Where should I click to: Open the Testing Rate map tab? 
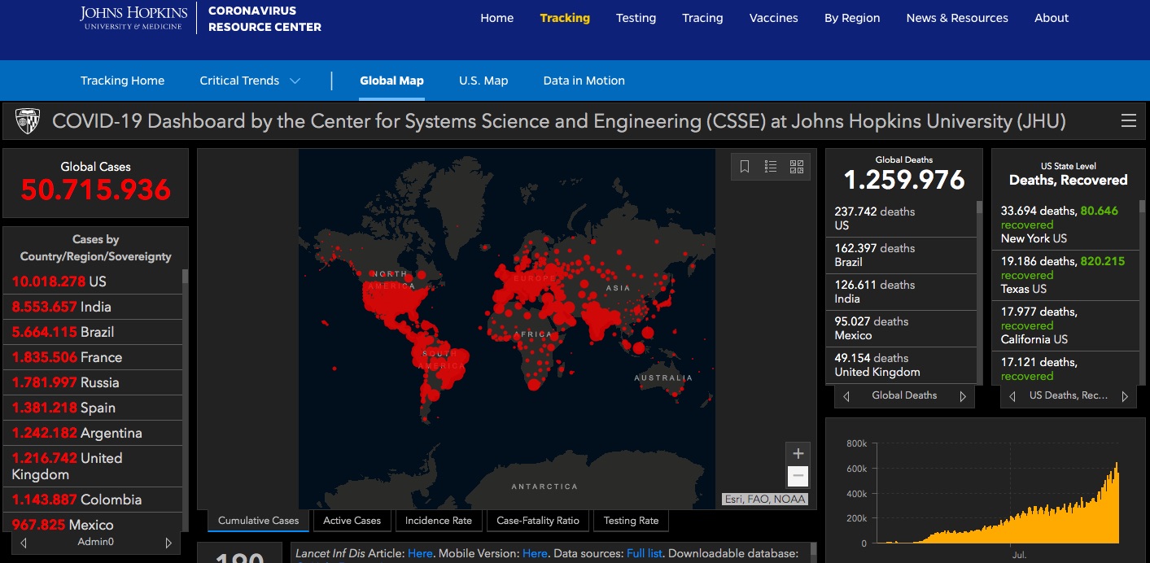point(631,521)
